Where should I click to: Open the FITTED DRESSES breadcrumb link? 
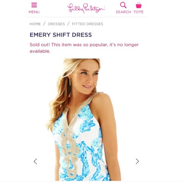pos(88,24)
